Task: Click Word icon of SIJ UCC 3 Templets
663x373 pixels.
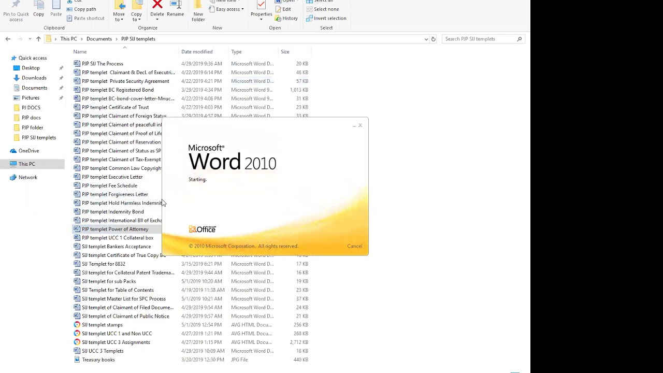Action: point(77,351)
